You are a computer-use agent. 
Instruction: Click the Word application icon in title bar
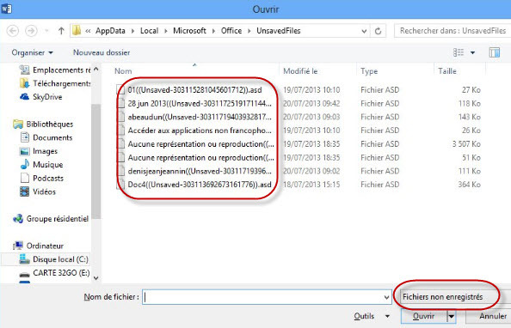tap(7, 9)
